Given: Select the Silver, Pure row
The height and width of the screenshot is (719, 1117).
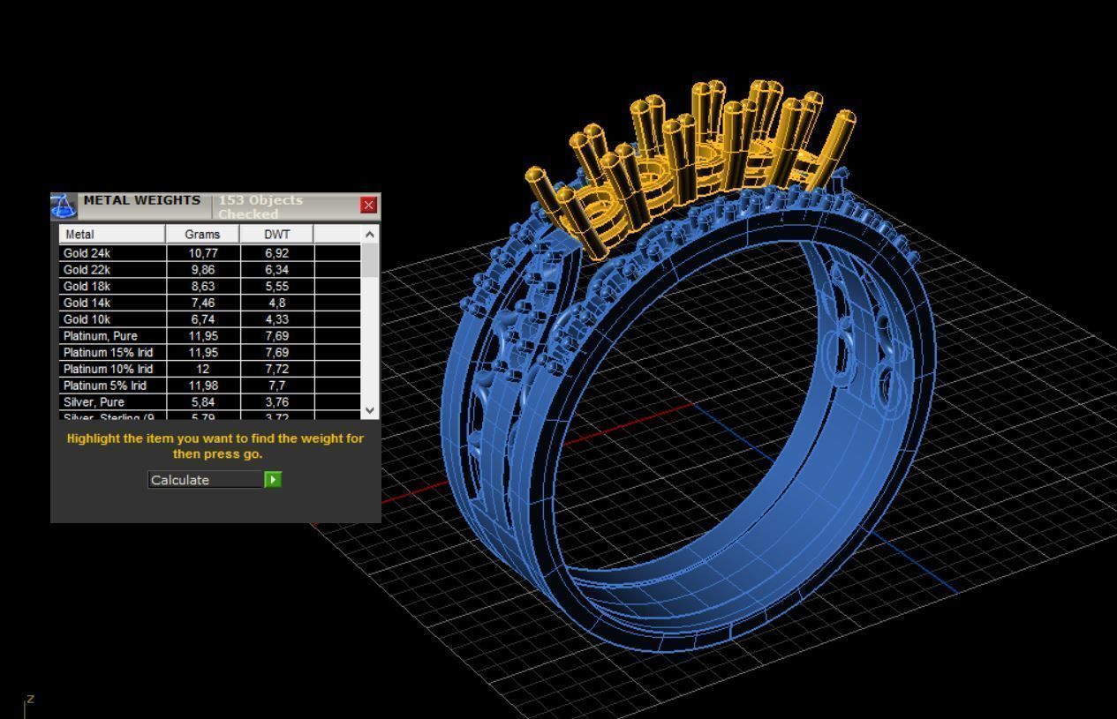Looking at the screenshot, I should click(x=210, y=402).
